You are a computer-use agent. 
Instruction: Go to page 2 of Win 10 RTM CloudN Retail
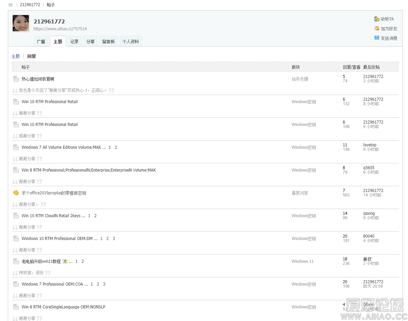tap(95, 216)
